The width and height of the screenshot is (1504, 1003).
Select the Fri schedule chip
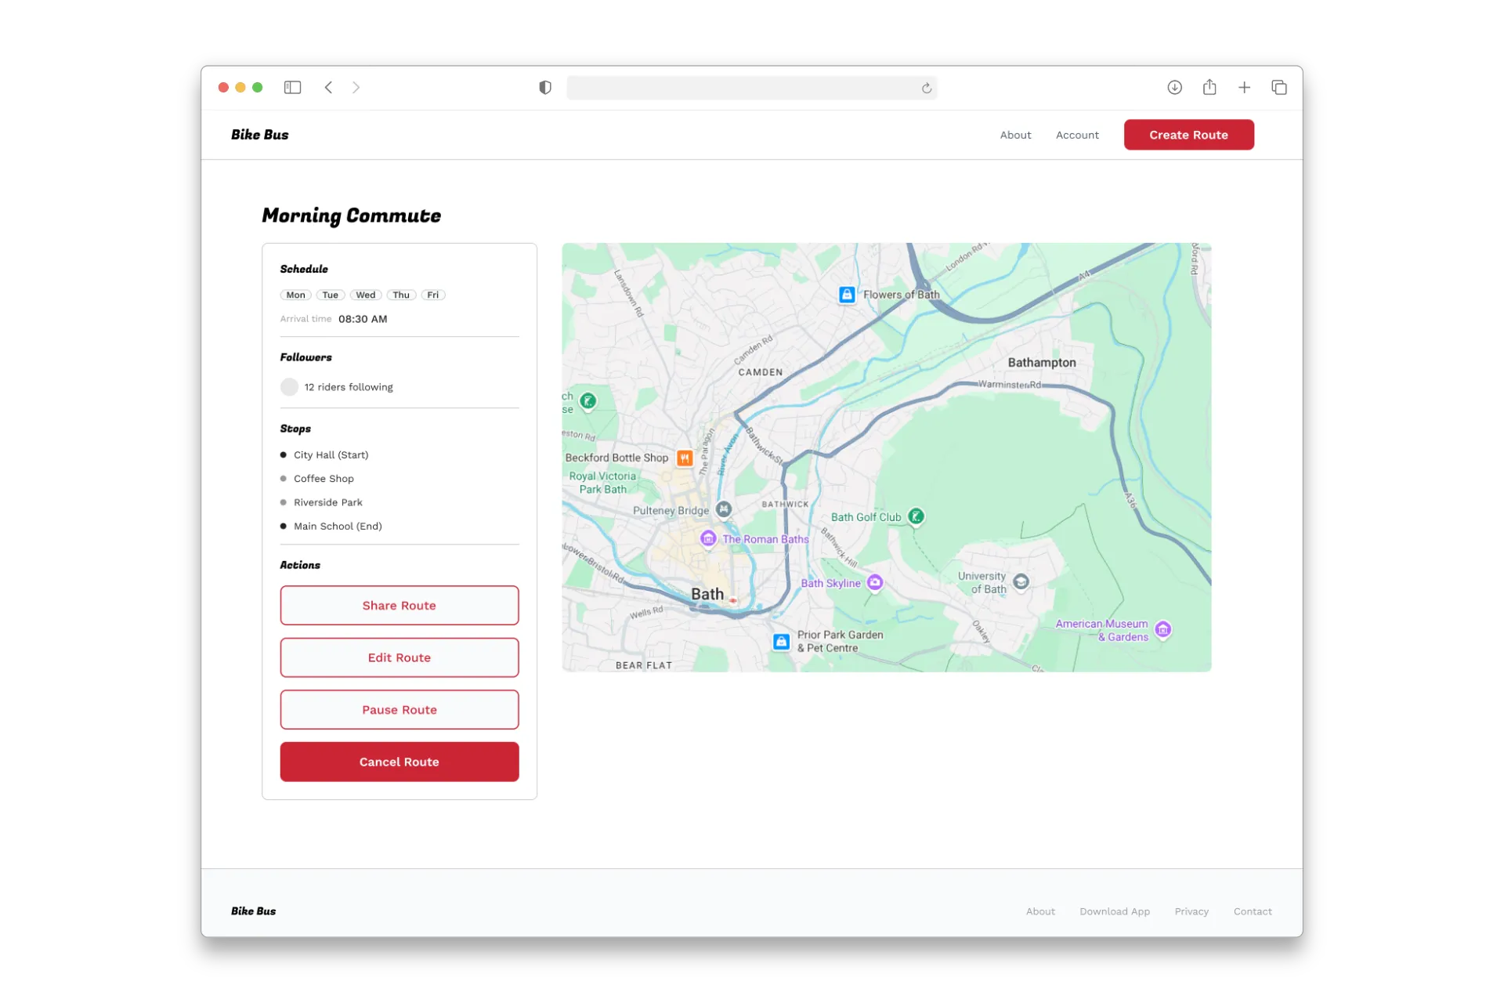pos(433,295)
